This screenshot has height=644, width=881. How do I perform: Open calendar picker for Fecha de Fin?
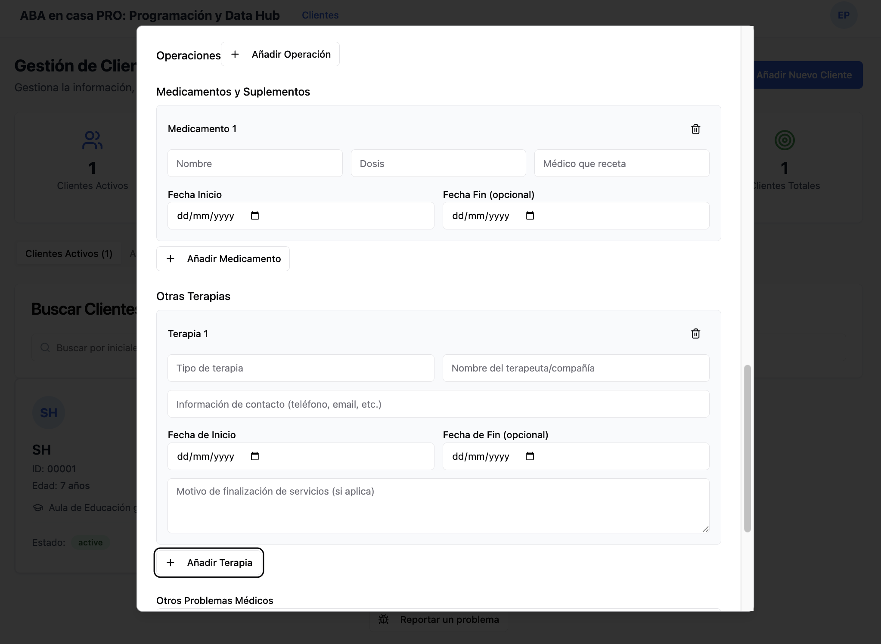click(x=530, y=456)
